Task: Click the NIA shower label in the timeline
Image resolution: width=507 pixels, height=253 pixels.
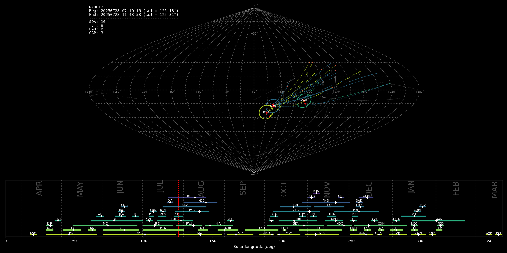Action: (218, 224)
